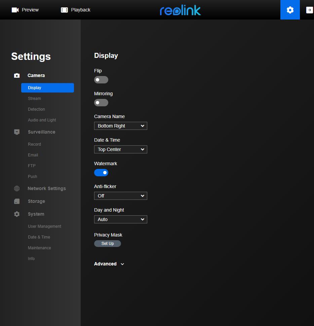Open the Day and Night dropdown
Image resolution: width=314 pixels, height=326 pixels.
(x=121, y=219)
